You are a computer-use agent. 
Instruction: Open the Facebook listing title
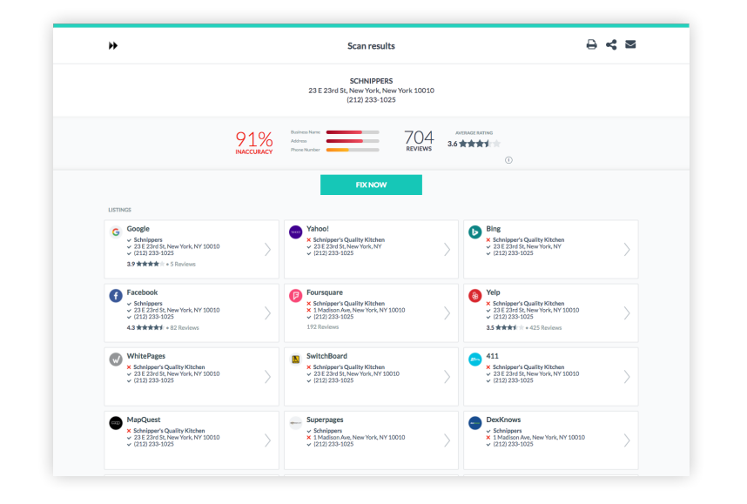pos(142,292)
